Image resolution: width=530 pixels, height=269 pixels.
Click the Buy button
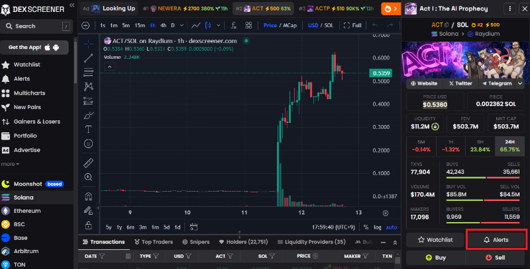pyautogui.click(x=435, y=258)
